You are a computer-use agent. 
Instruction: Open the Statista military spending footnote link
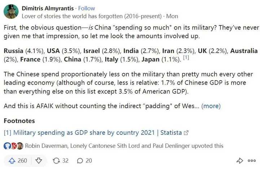pyautogui.click(x=96, y=133)
